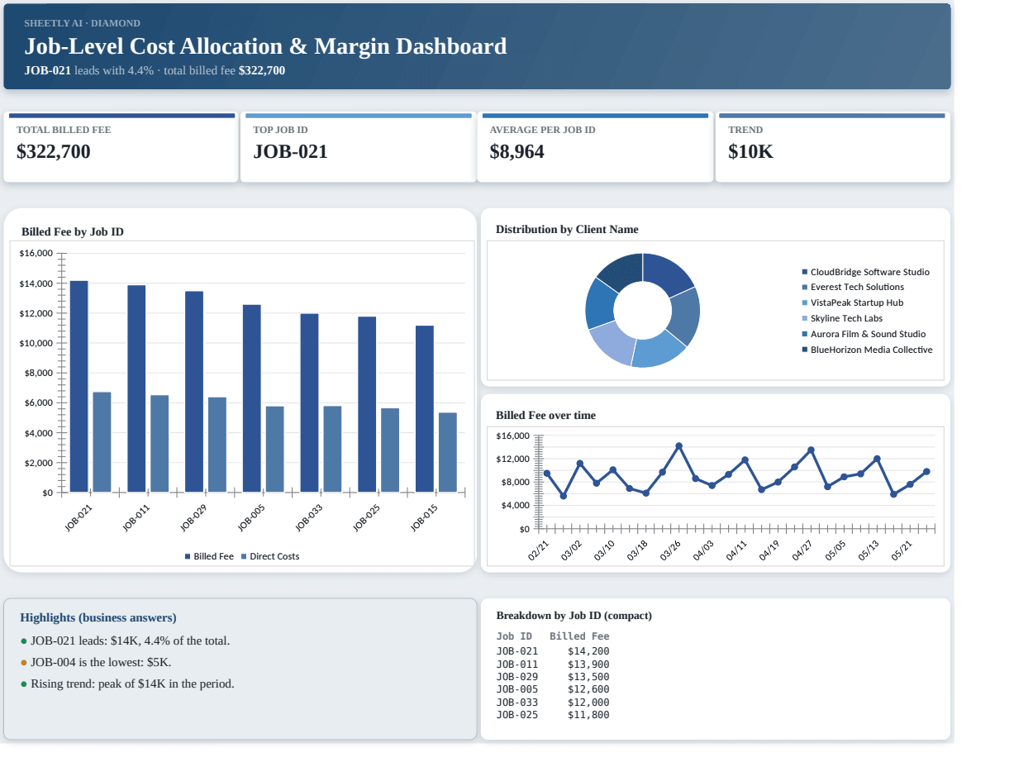Click the 03/26 peak point on line chart
This screenshot has height=762, width=1014.
point(678,446)
